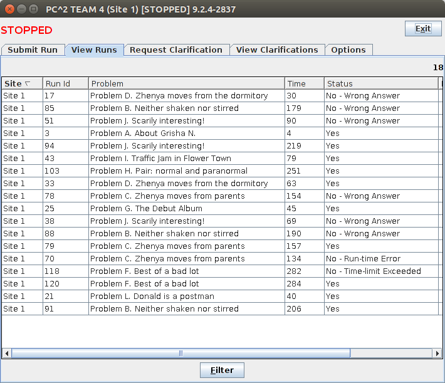Switch to the Options tab
The image size is (445, 383).
348,50
